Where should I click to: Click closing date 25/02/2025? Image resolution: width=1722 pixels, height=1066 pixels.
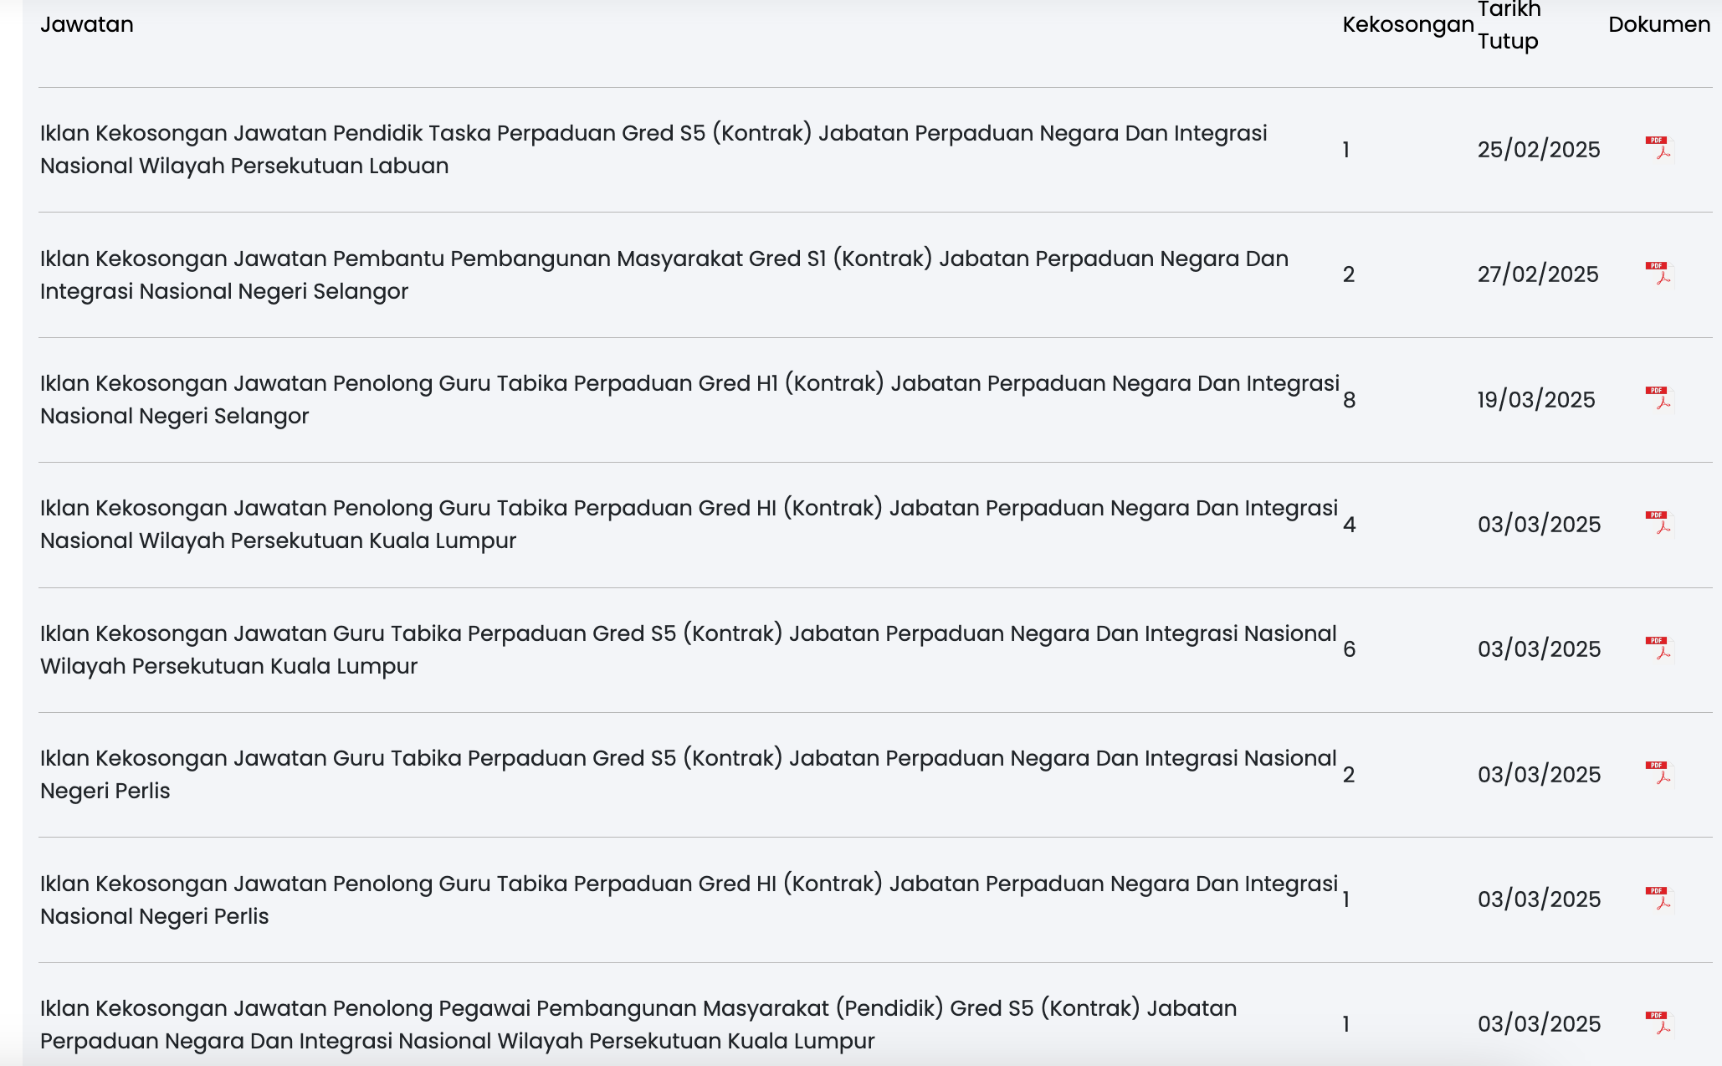tap(1538, 150)
